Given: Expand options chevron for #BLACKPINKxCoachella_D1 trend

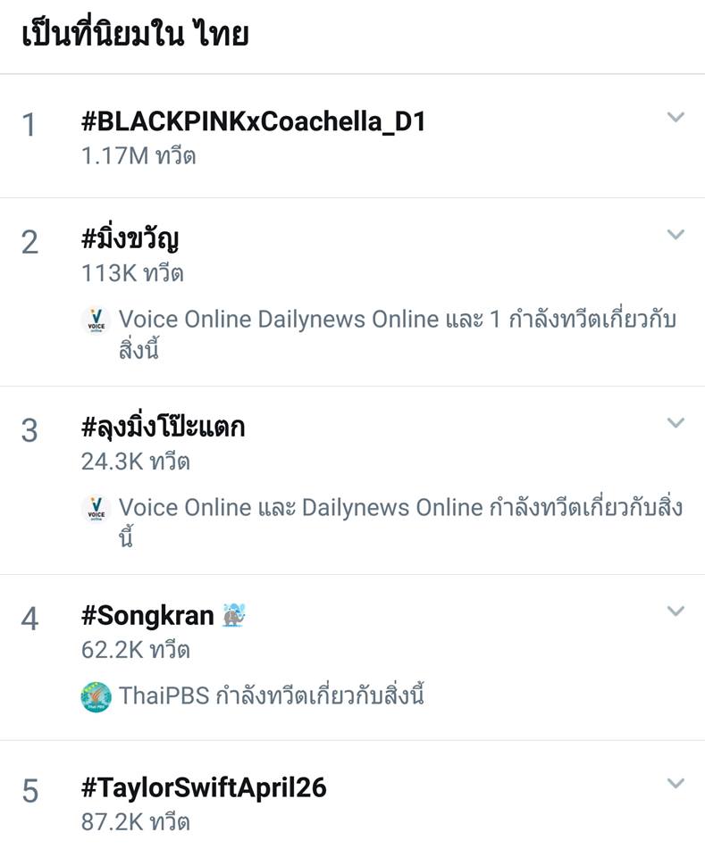Looking at the screenshot, I should click(x=676, y=117).
